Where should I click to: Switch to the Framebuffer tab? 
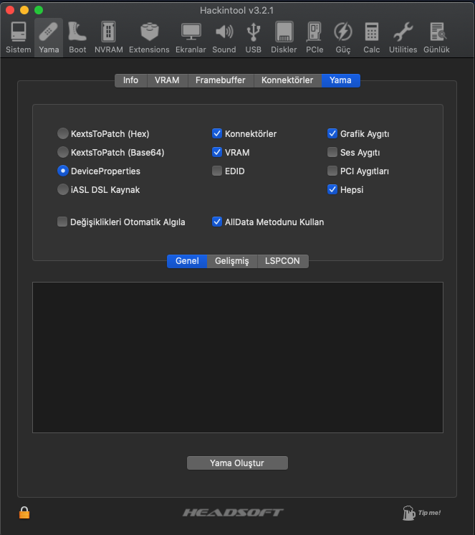pyautogui.click(x=220, y=80)
